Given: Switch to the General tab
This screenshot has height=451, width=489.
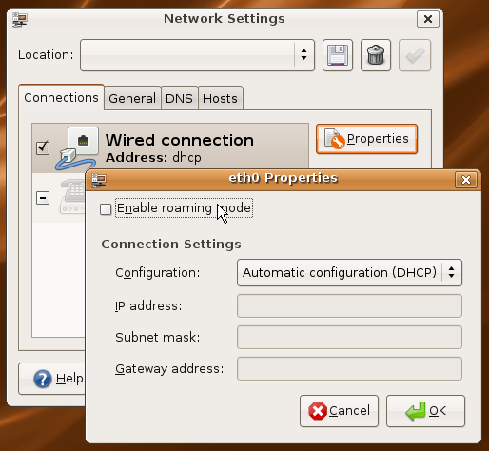Looking at the screenshot, I should click(132, 98).
